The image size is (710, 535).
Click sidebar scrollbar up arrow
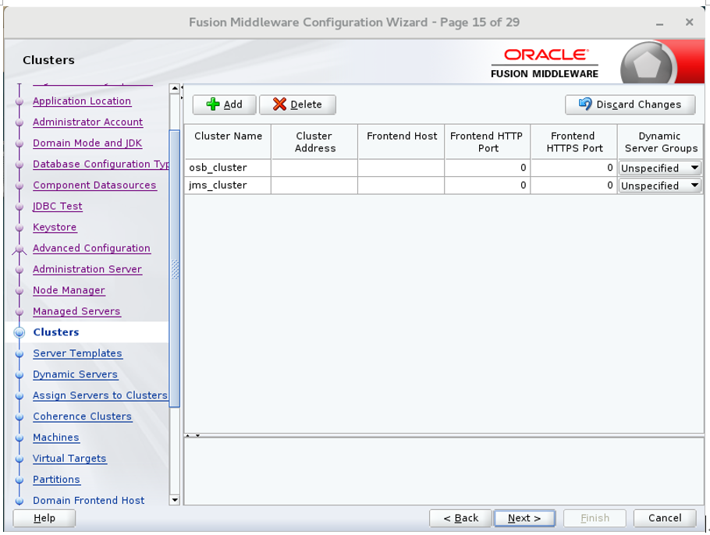click(175, 89)
